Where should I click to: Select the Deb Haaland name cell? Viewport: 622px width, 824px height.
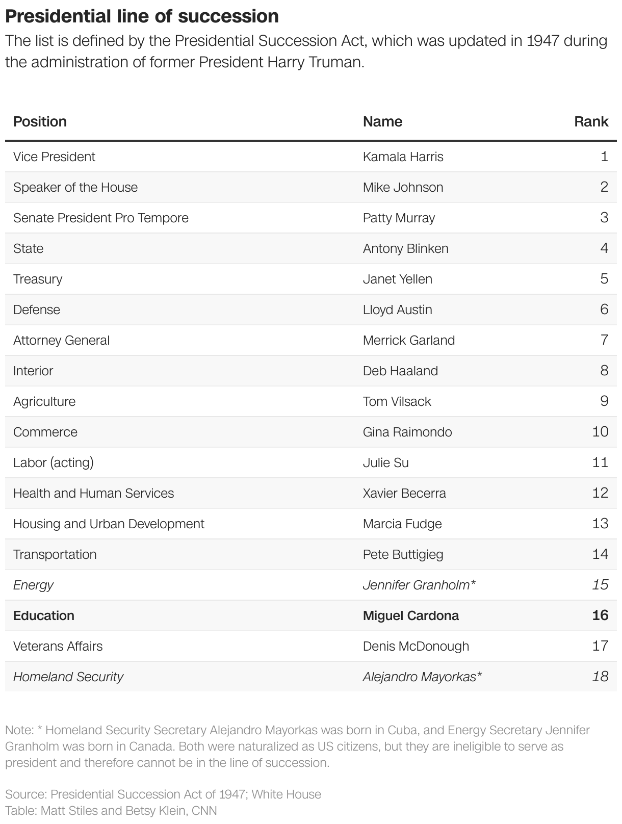(400, 371)
